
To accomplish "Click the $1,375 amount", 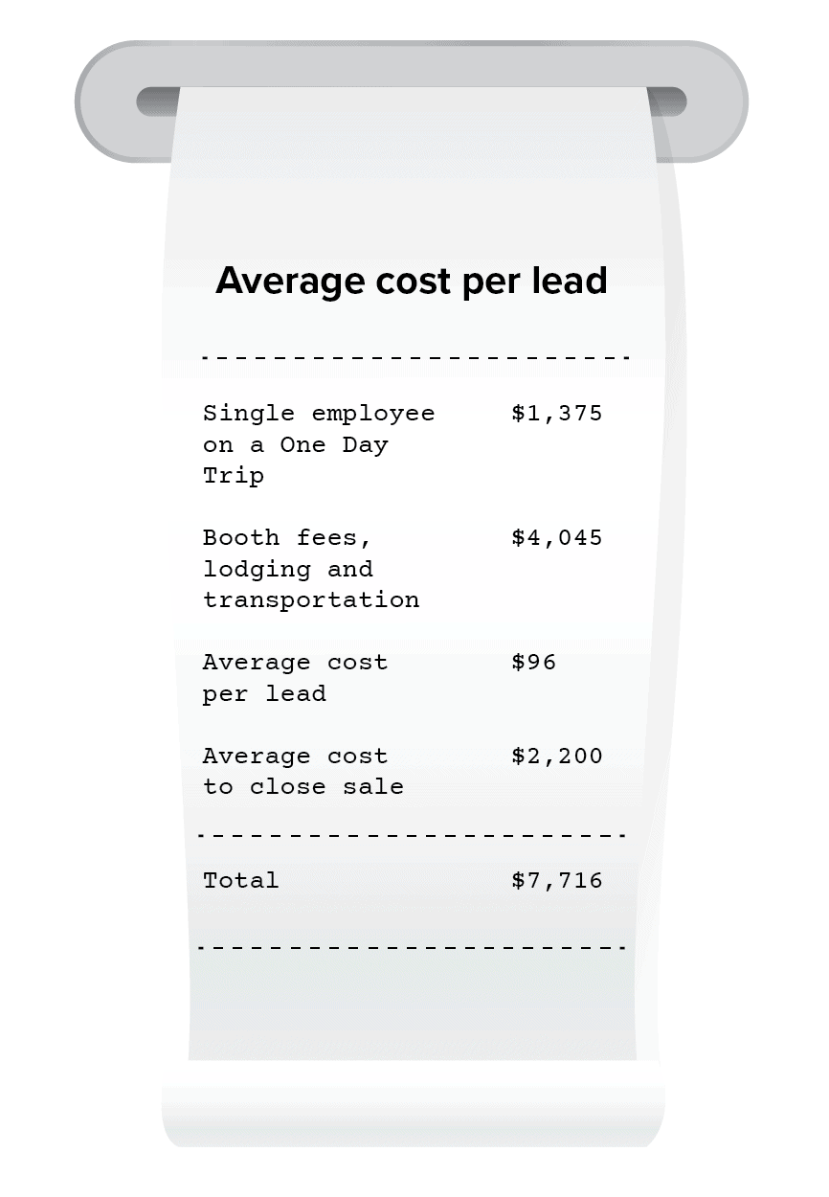I will click(x=556, y=414).
